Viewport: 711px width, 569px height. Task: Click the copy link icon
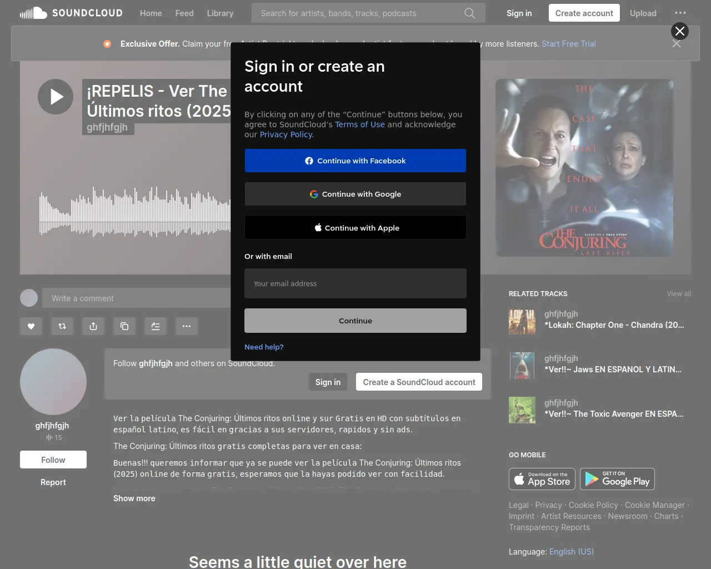[124, 326]
